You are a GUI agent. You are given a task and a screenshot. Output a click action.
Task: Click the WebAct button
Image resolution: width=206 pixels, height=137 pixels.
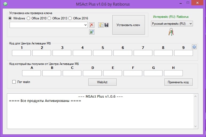coord(102,82)
